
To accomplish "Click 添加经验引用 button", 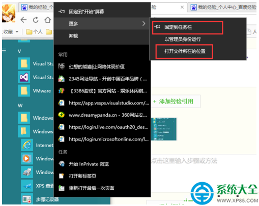I will tap(176, 101).
